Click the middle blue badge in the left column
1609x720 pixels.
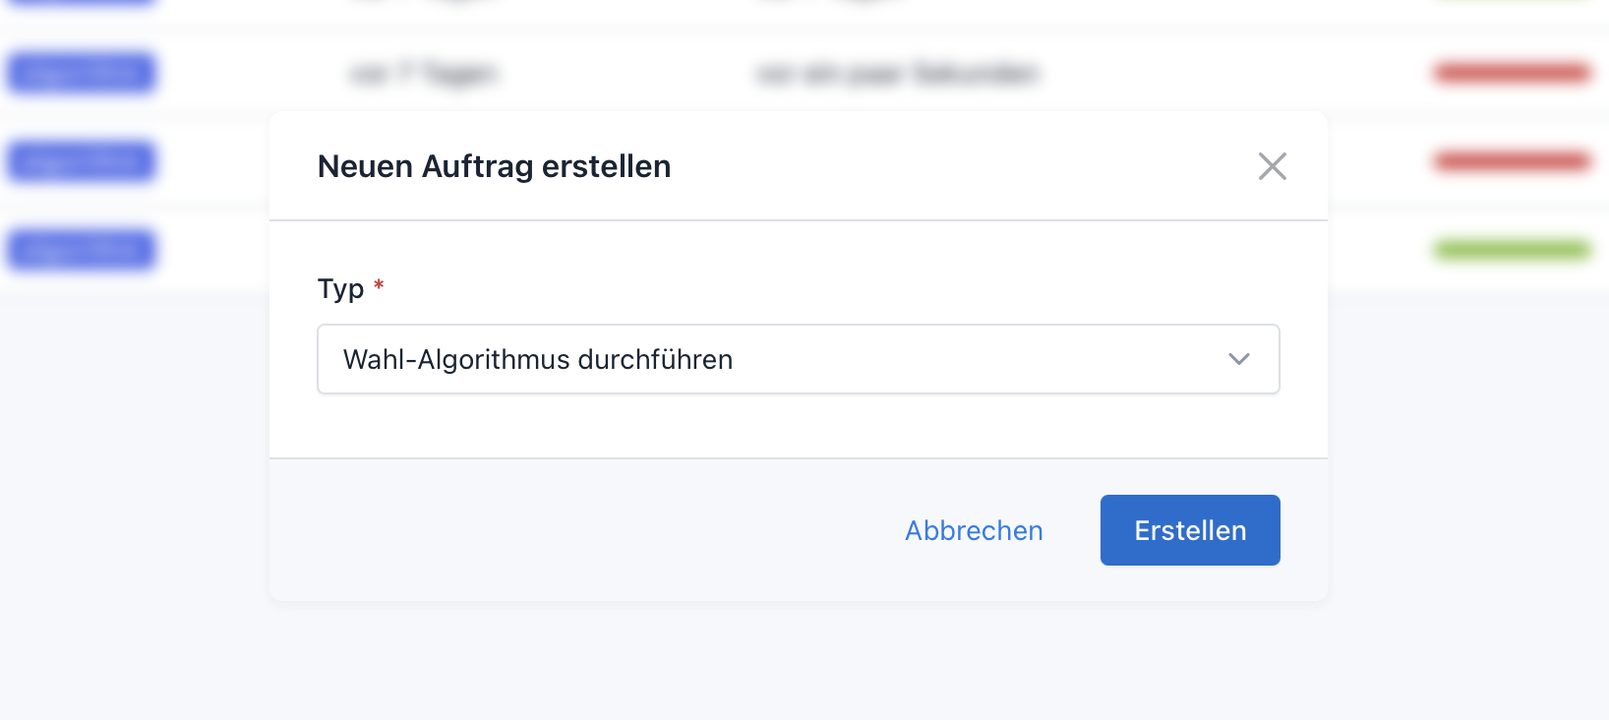pyautogui.click(x=82, y=160)
